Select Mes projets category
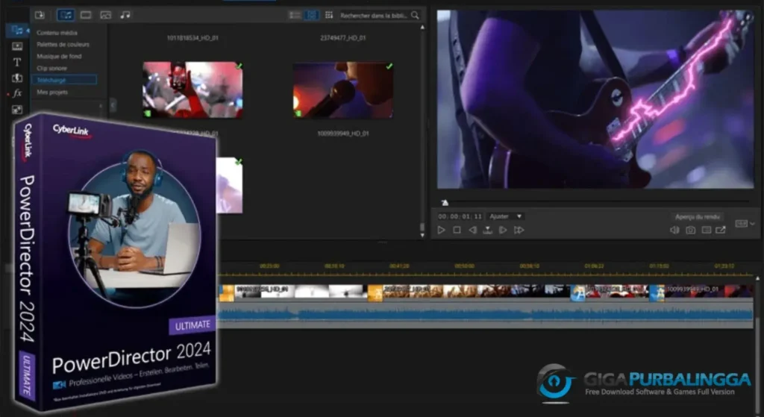Image resolution: width=764 pixels, height=417 pixels. (52, 92)
